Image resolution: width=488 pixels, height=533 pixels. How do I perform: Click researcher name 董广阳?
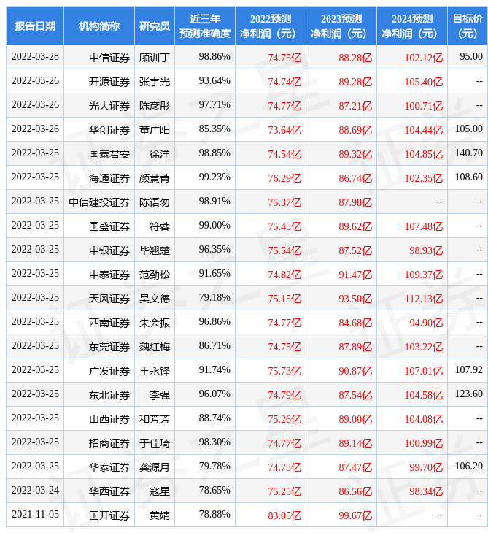[x=155, y=130]
